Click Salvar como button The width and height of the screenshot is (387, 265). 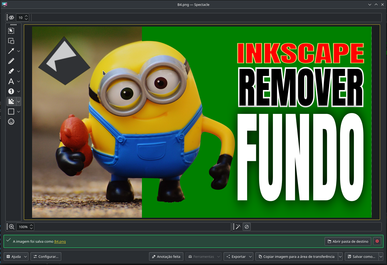click(x=362, y=257)
